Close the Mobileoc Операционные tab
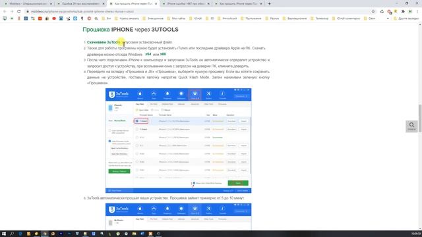 (x=51, y=4)
